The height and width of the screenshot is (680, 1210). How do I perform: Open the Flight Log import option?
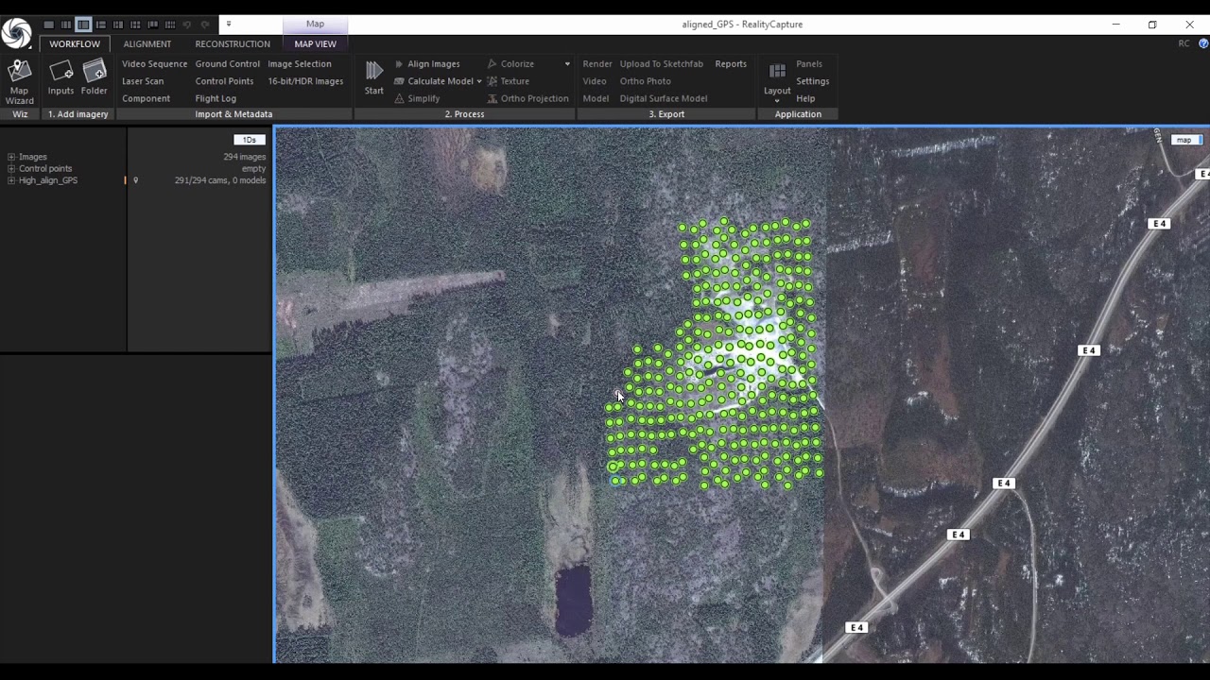pos(216,98)
